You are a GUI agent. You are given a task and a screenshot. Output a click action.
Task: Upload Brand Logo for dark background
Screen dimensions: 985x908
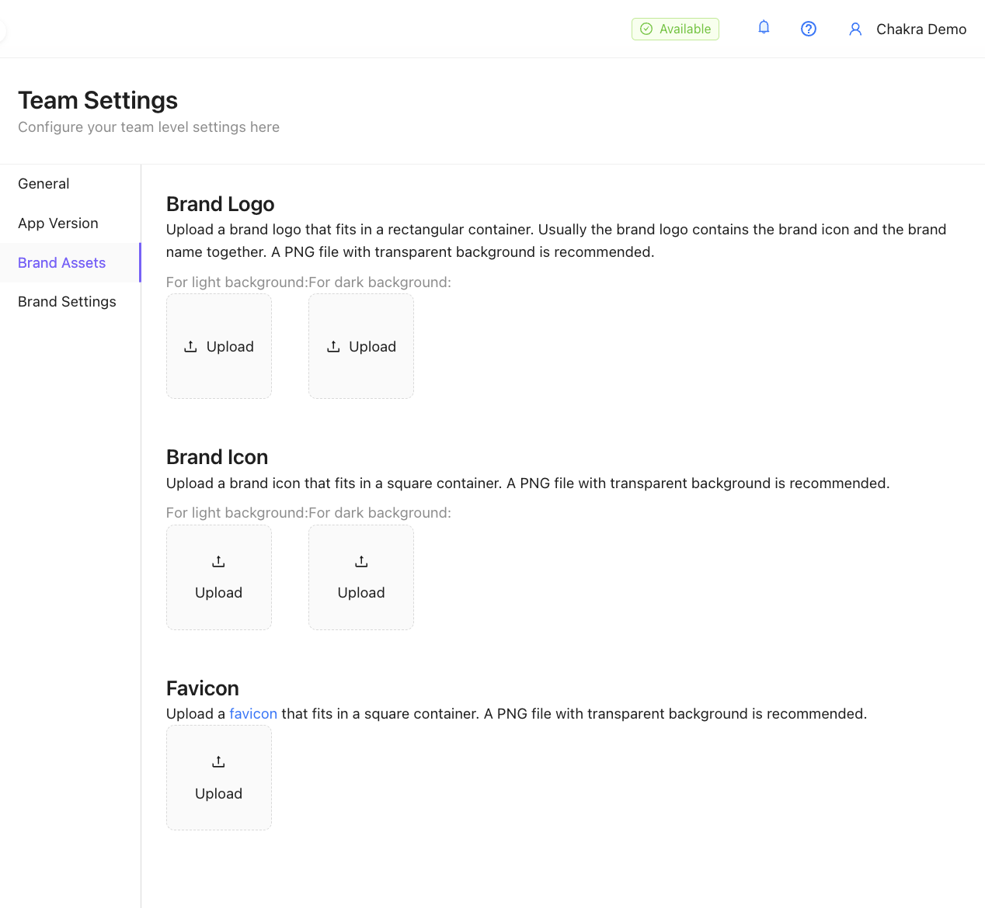(361, 346)
